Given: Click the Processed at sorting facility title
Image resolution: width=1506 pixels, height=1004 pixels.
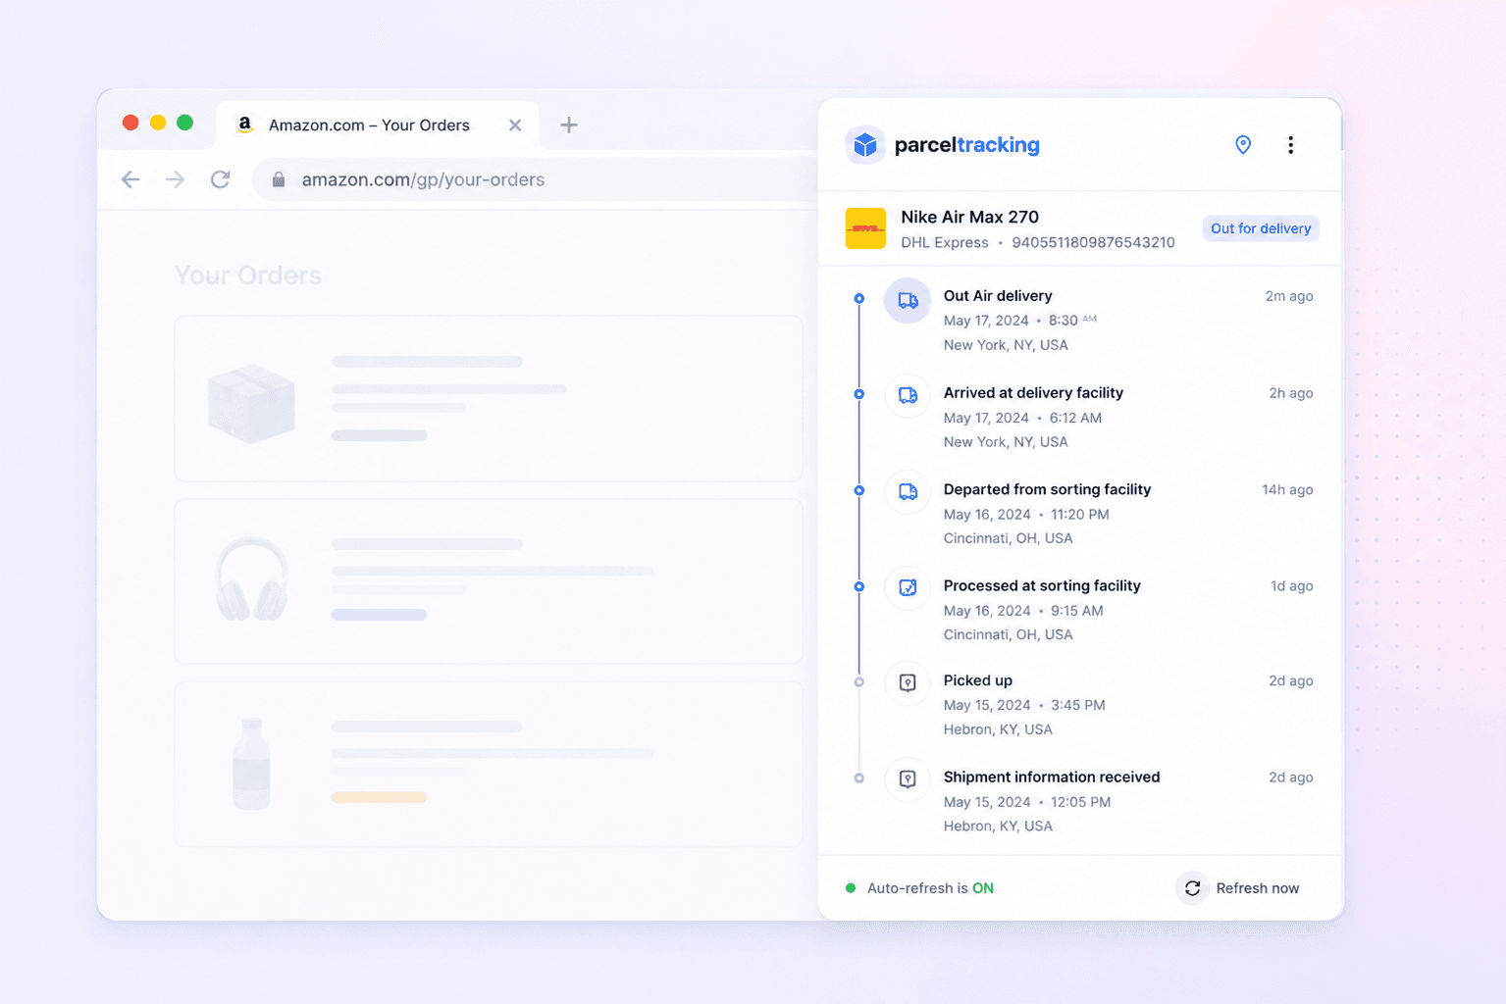Looking at the screenshot, I should click(x=1042, y=585).
